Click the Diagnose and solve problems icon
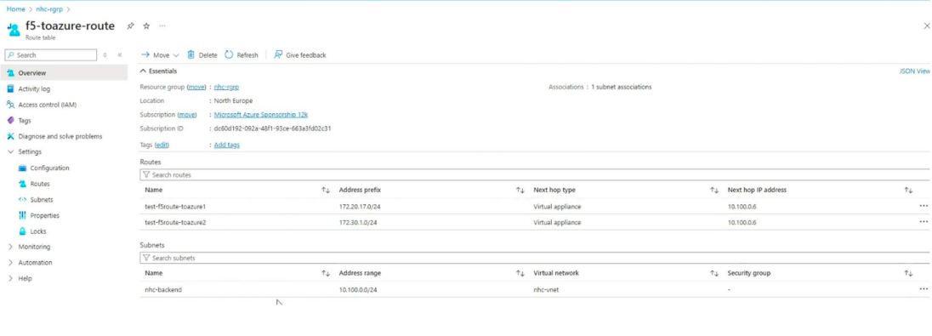 click(10, 136)
